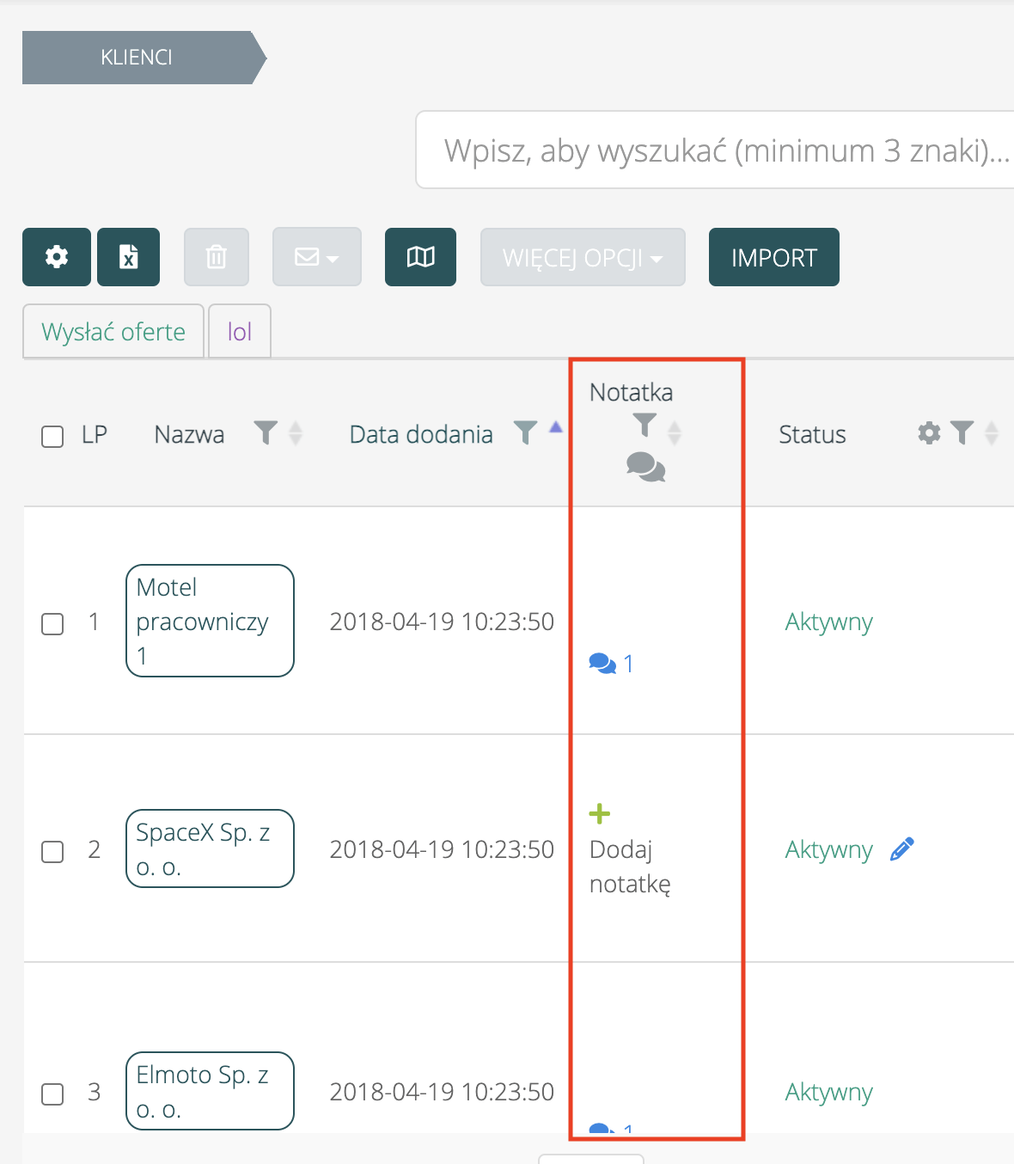Open the envelope email dropdown
The image size is (1014, 1164).
click(x=316, y=257)
